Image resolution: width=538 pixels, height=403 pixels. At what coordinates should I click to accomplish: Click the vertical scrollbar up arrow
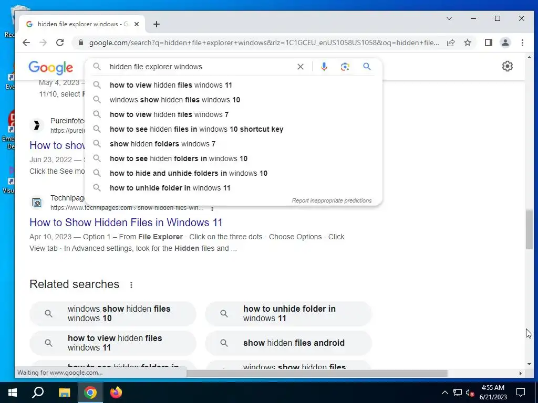[529, 58]
